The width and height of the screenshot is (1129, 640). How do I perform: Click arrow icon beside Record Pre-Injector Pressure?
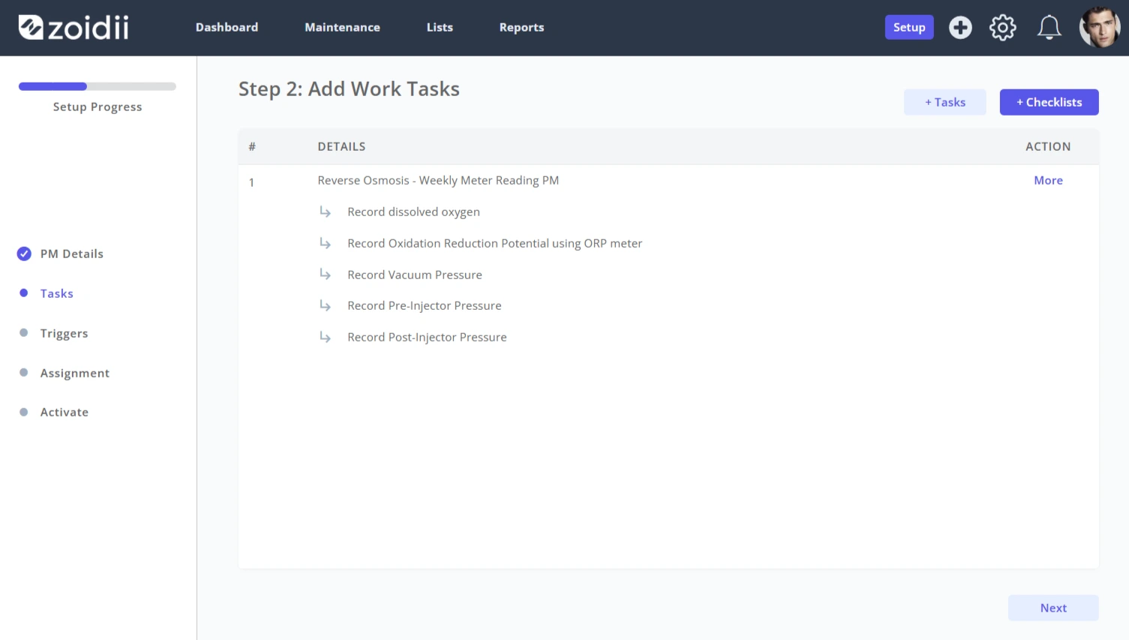325,305
